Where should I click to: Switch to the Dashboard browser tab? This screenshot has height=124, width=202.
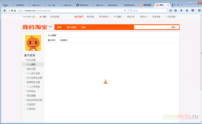130,5
